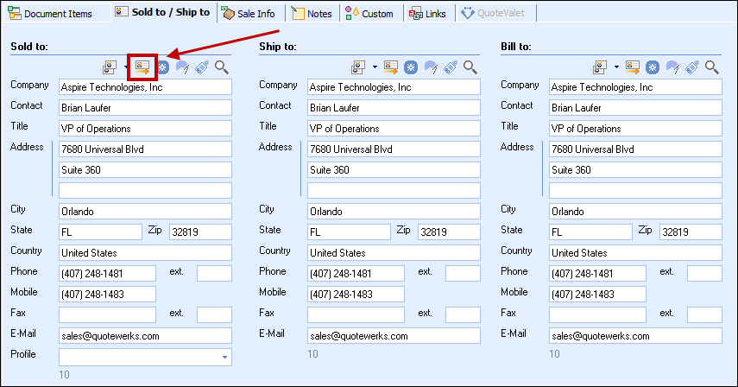Image resolution: width=738 pixels, height=387 pixels.
Task: Open the Sale Info tab
Action: click(x=248, y=13)
